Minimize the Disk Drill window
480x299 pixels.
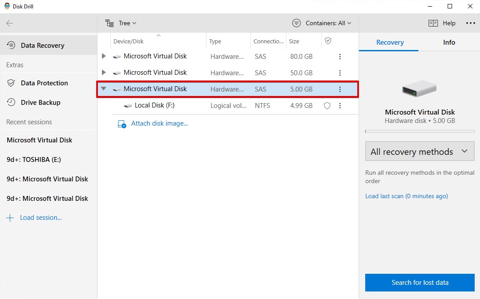tap(430, 6)
